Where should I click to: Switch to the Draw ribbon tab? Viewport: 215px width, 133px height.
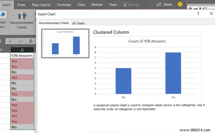(21, 5)
